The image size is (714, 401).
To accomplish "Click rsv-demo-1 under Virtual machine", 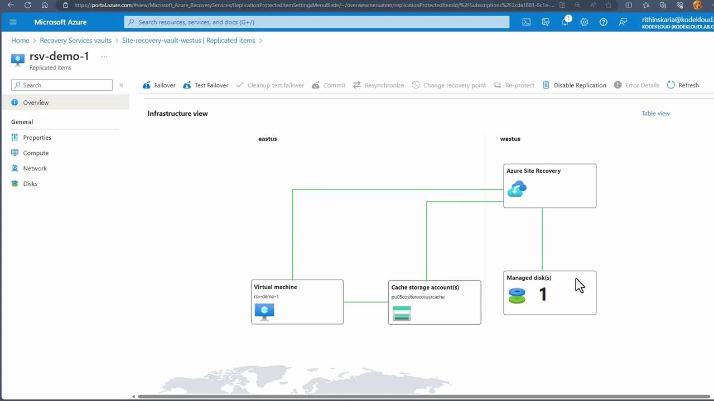I will tap(266, 296).
